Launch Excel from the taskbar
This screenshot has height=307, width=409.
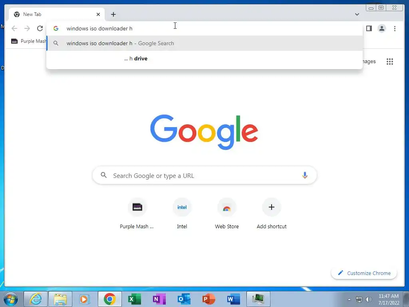tap(134, 299)
